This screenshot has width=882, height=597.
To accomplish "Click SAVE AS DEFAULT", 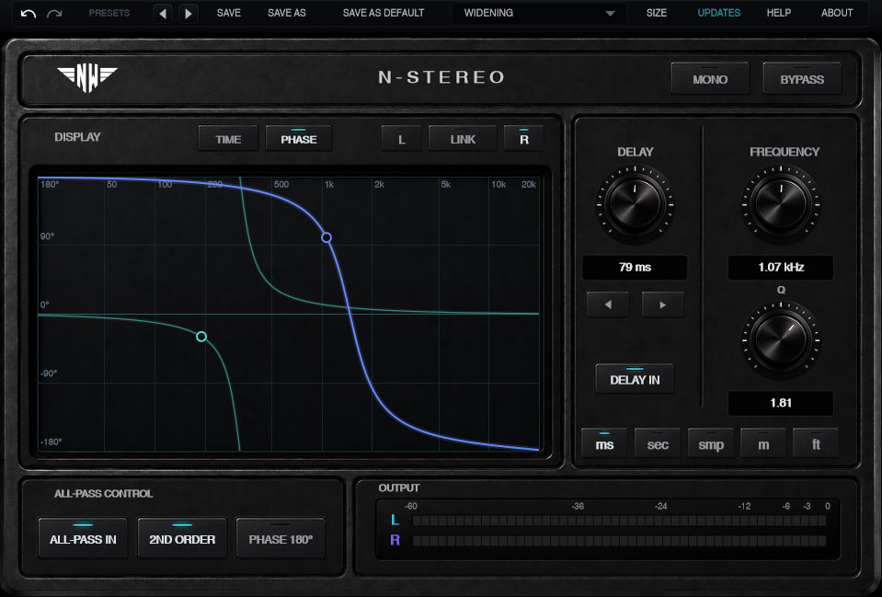I will 384,13.
